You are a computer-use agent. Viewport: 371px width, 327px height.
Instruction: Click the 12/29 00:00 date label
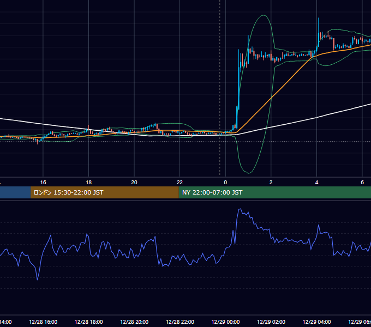pos(225,322)
